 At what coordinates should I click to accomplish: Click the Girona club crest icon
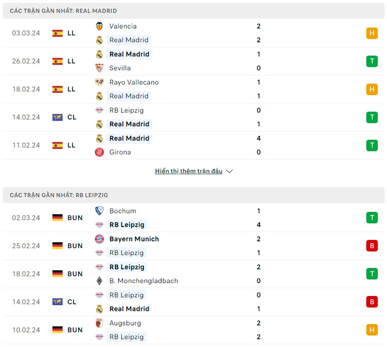99,152
